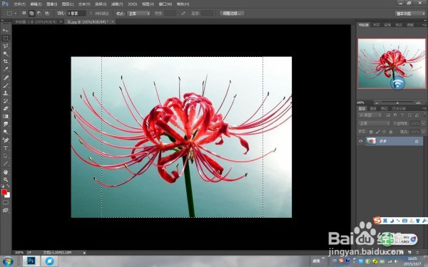Screen dimensions: 428x267
Task: Select the Pen tool
Action: [6, 140]
